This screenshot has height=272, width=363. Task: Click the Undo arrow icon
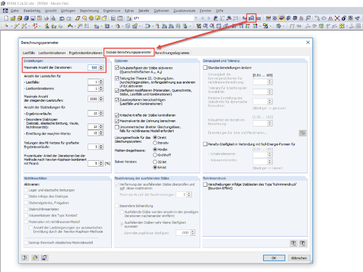62,18
